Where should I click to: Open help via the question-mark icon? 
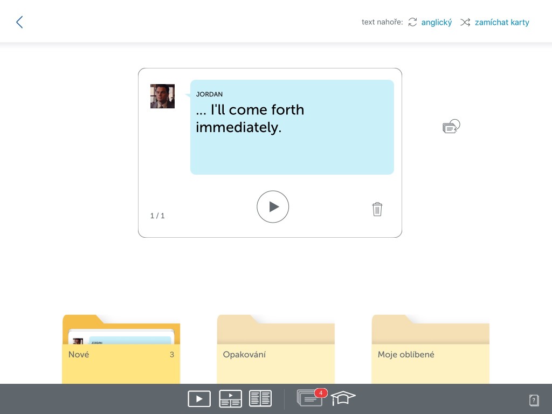coord(534,400)
